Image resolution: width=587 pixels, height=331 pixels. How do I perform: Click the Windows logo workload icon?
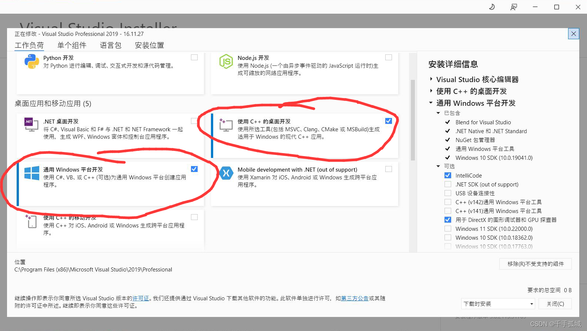(x=32, y=173)
